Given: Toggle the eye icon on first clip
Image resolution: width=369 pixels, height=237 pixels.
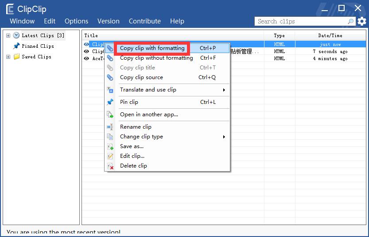Looking at the screenshot, I should [x=86, y=44].
